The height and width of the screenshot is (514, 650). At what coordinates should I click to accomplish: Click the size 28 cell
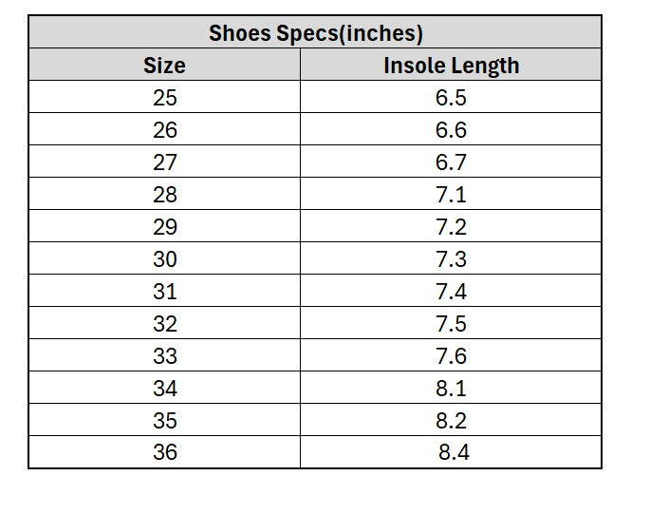tap(164, 194)
